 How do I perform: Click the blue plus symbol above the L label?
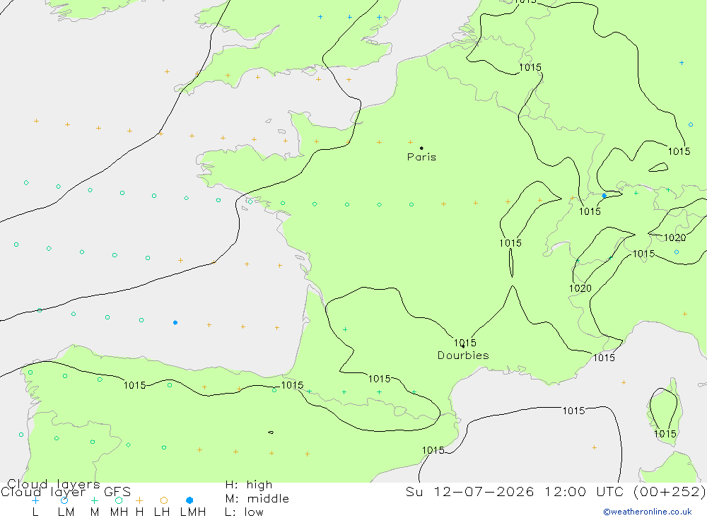pyautogui.click(x=35, y=500)
